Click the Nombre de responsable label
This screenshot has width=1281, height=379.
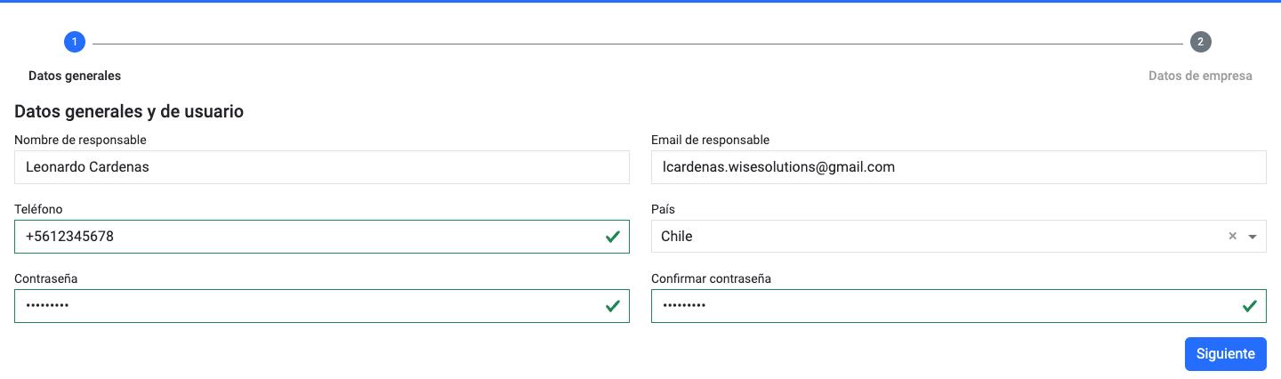pyautogui.click(x=80, y=140)
